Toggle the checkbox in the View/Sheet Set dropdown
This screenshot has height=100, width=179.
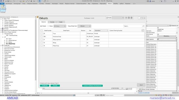coord(79,26)
